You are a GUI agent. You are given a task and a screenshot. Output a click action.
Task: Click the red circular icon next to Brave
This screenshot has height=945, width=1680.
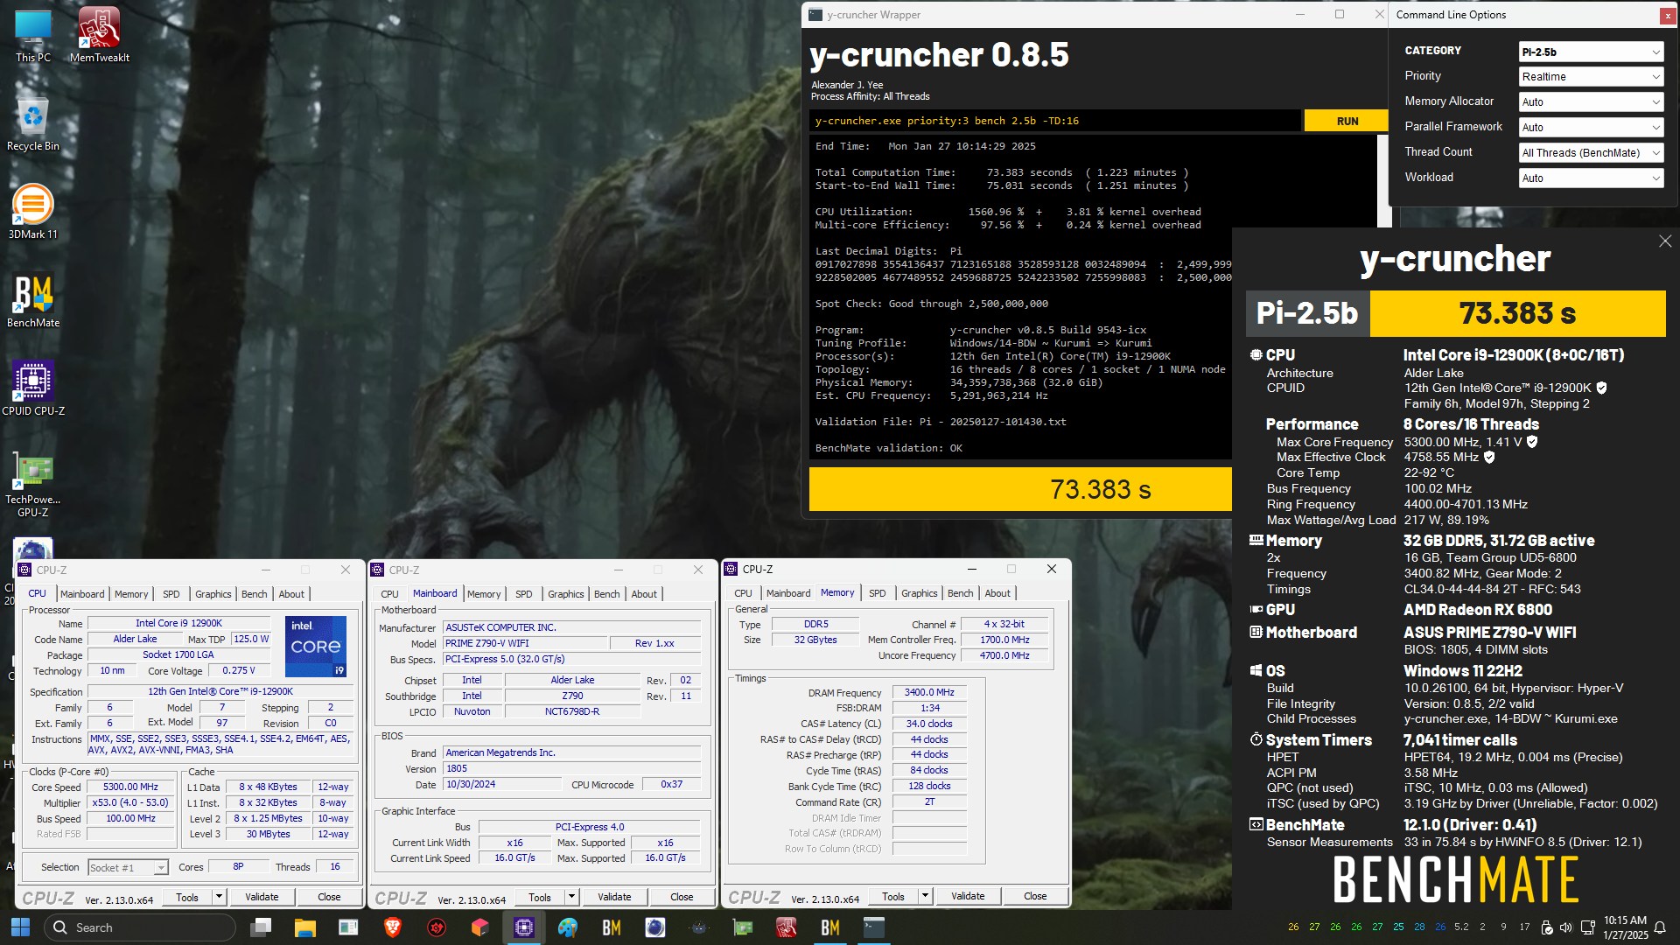(x=437, y=927)
